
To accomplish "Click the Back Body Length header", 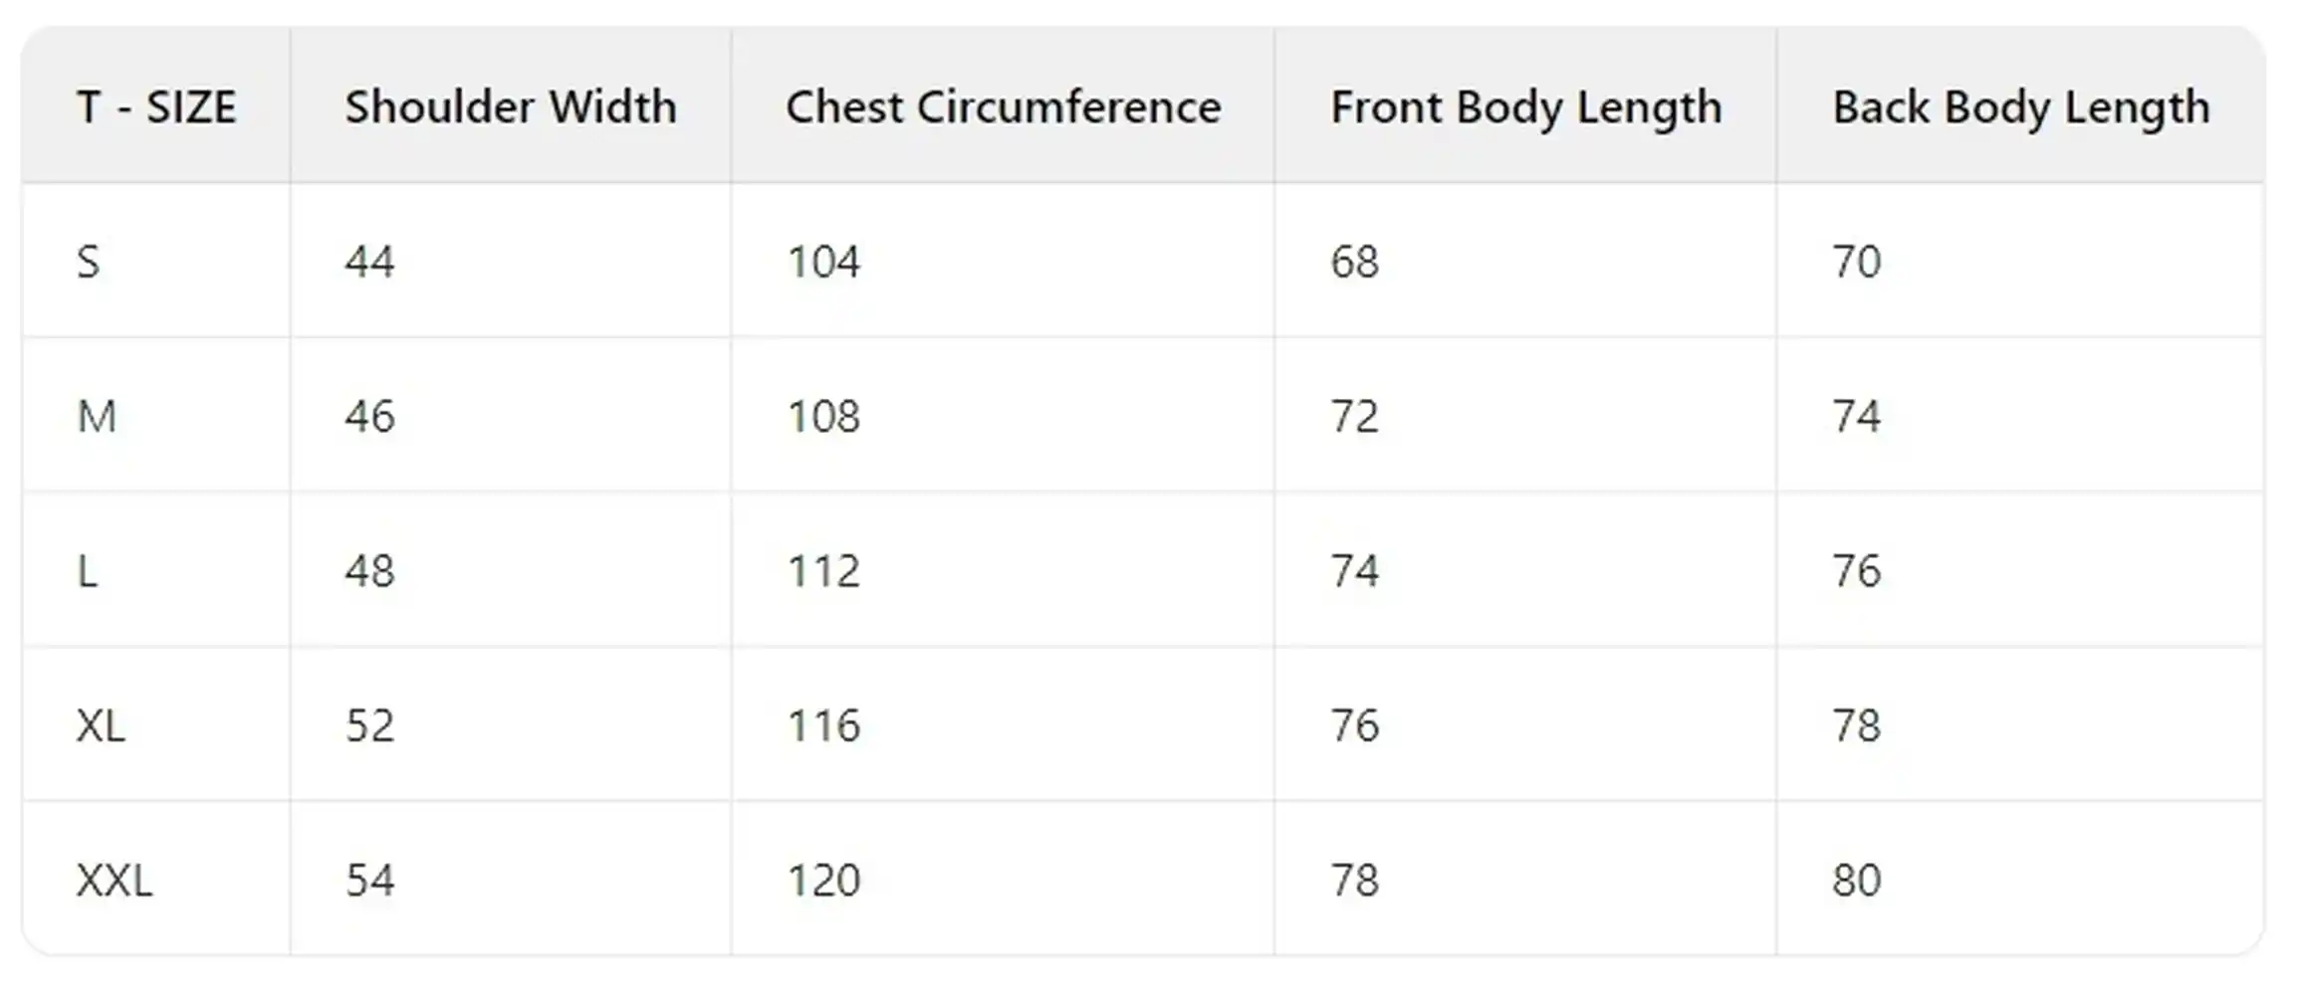I will pos(2020,107).
